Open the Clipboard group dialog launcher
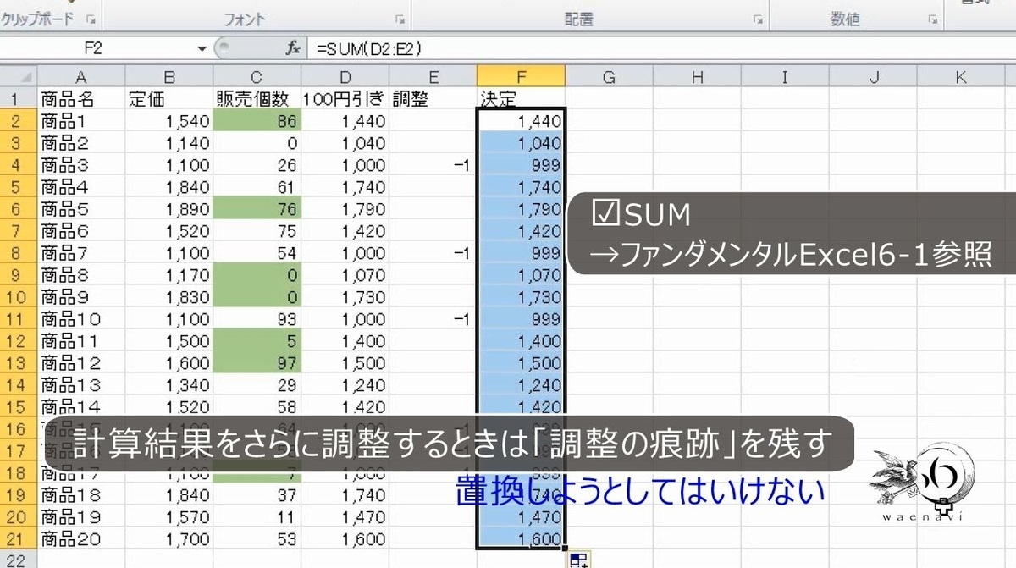The width and height of the screenshot is (1016, 568). 91,19
